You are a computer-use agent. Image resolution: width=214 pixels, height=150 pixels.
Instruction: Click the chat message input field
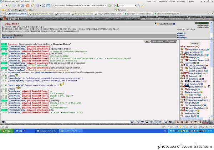point(68,122)
